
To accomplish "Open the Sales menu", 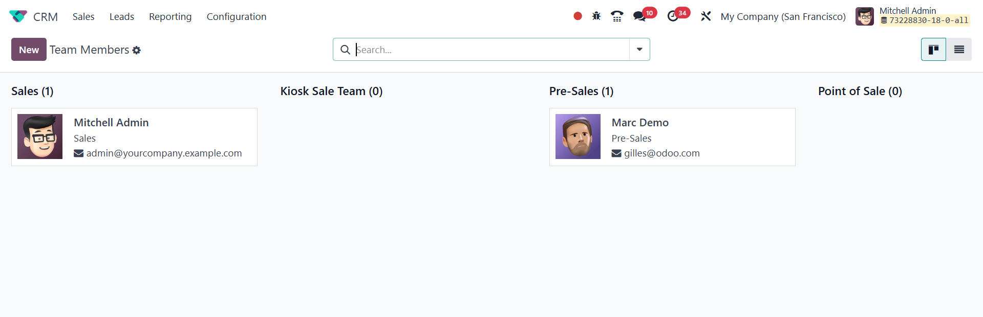I will [x=83, y=16].
